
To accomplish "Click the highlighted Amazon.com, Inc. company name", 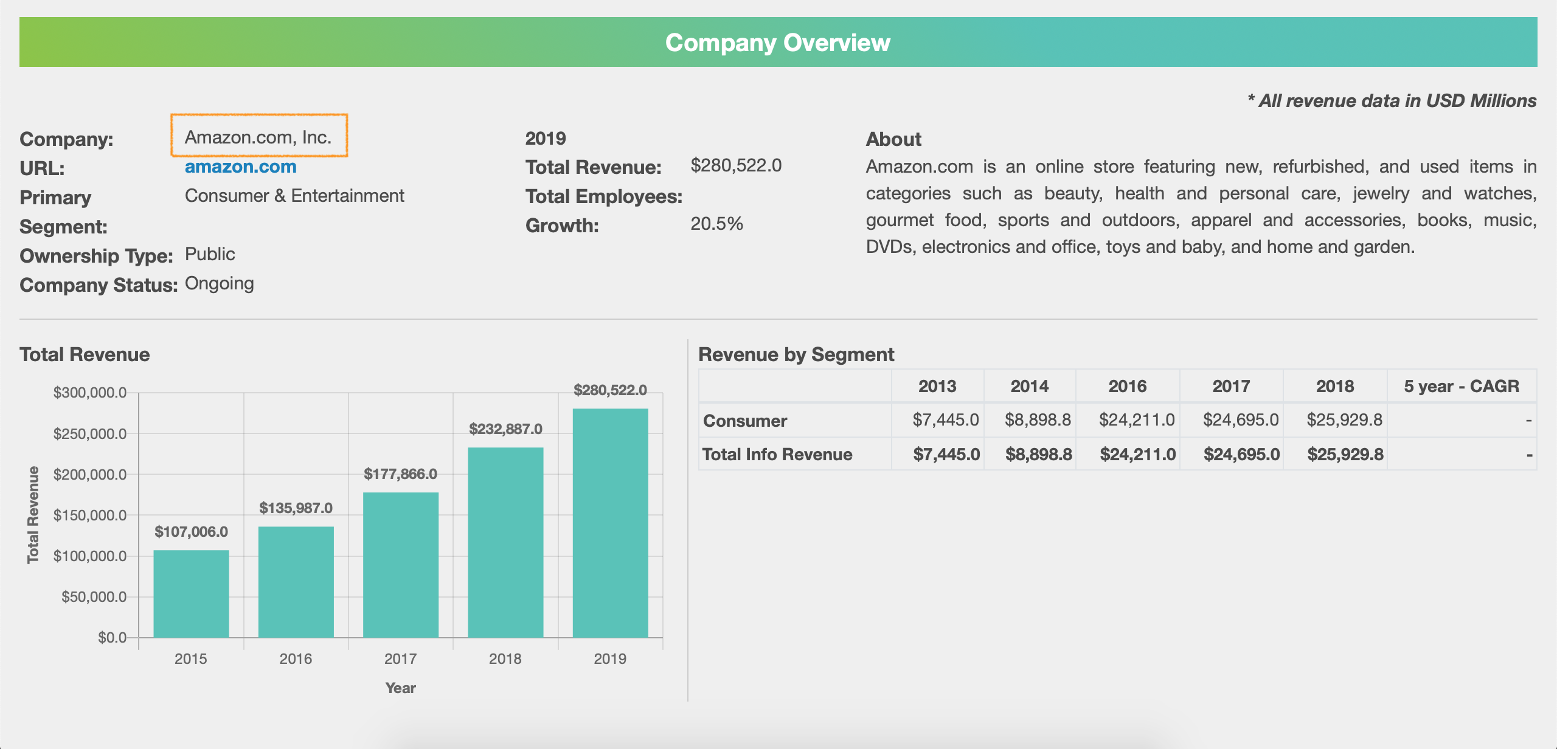I will point(258,137).
